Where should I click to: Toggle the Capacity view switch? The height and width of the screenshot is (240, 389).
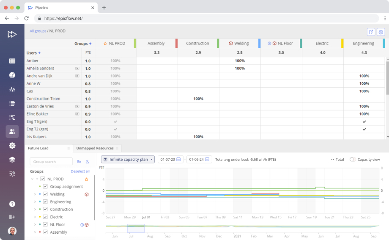[x=352, y=160]
